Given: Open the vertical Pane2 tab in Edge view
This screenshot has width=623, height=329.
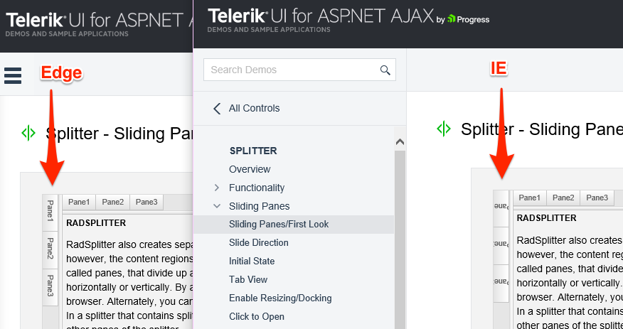Looking at the screenshot, I should point(50,249).
